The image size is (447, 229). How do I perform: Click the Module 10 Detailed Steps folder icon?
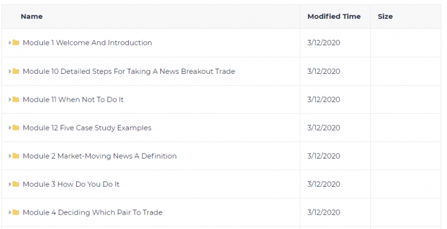[16, 71]
